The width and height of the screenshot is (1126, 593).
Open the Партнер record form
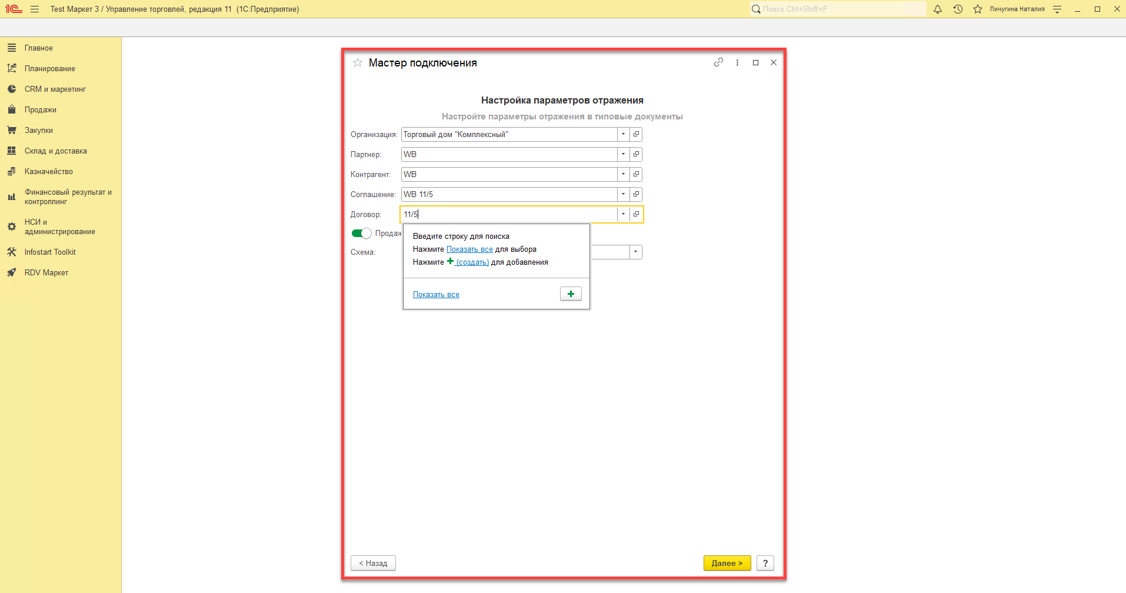click(x=636, y=154)
